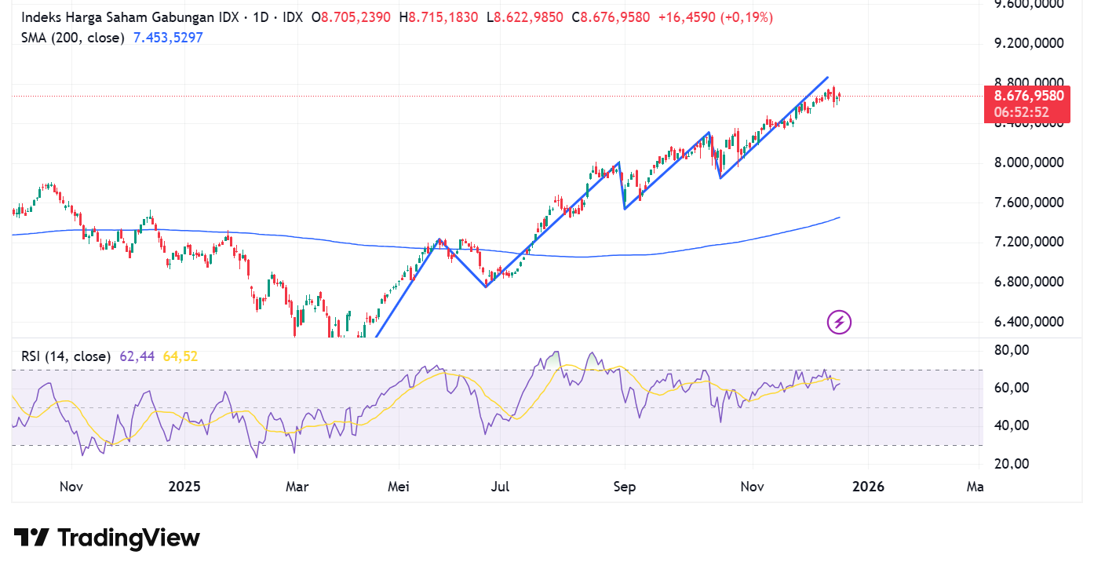
Task: Click the RSI value 62,44 in the legend
Action: [x=138, y=356]
